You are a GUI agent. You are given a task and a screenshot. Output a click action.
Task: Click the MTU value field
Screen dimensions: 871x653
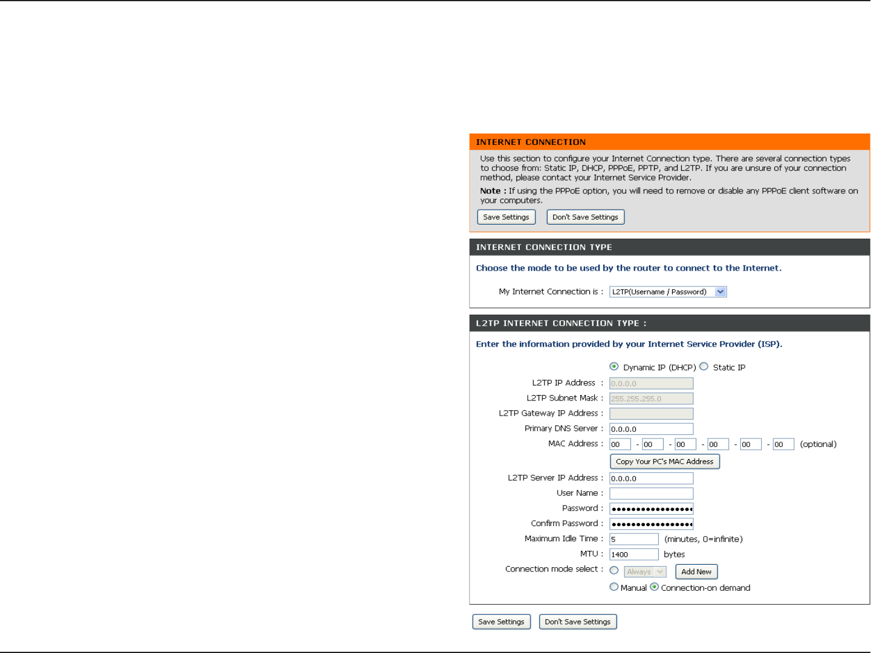634,554
